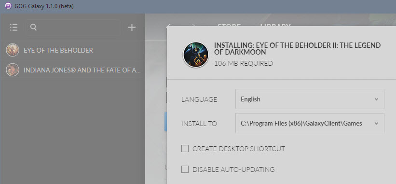The image size is (396, 184).
Task: Select Eye of the Beholder in sidebar
Action: (72, 50)
